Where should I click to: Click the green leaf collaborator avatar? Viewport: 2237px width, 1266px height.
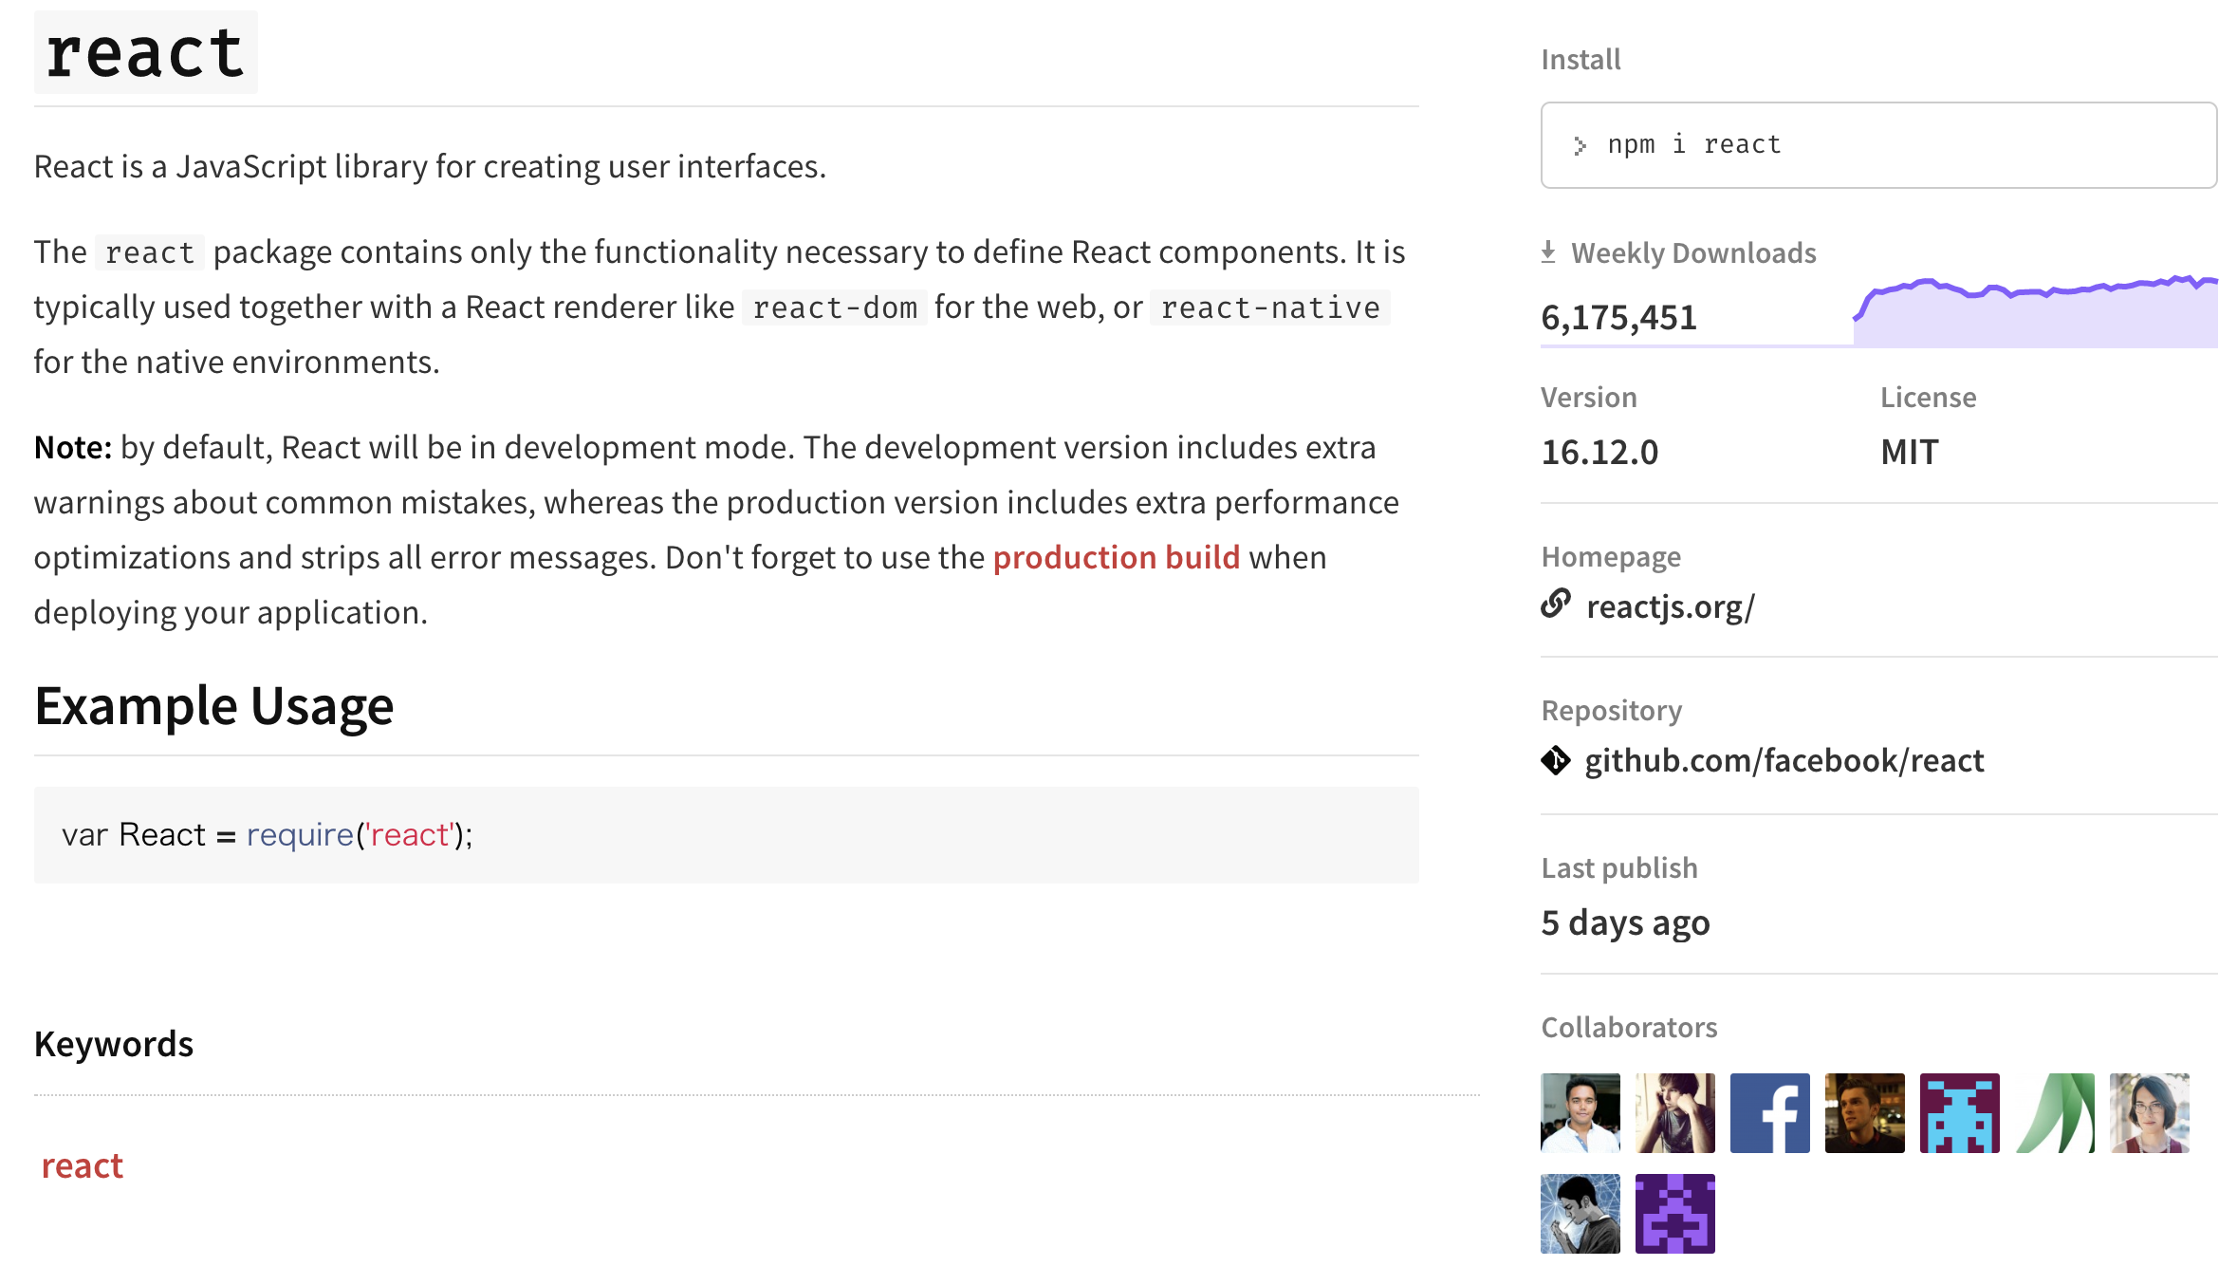click(2055, 1112)
